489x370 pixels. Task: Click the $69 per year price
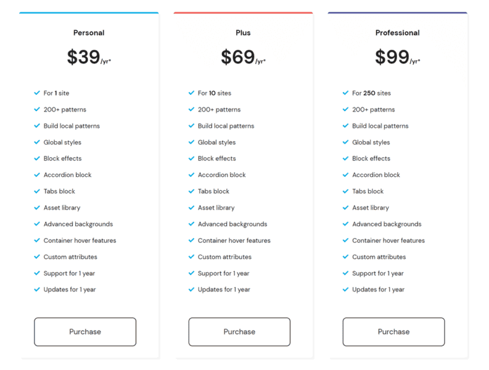pyautogui.click(x=243, y=57)
